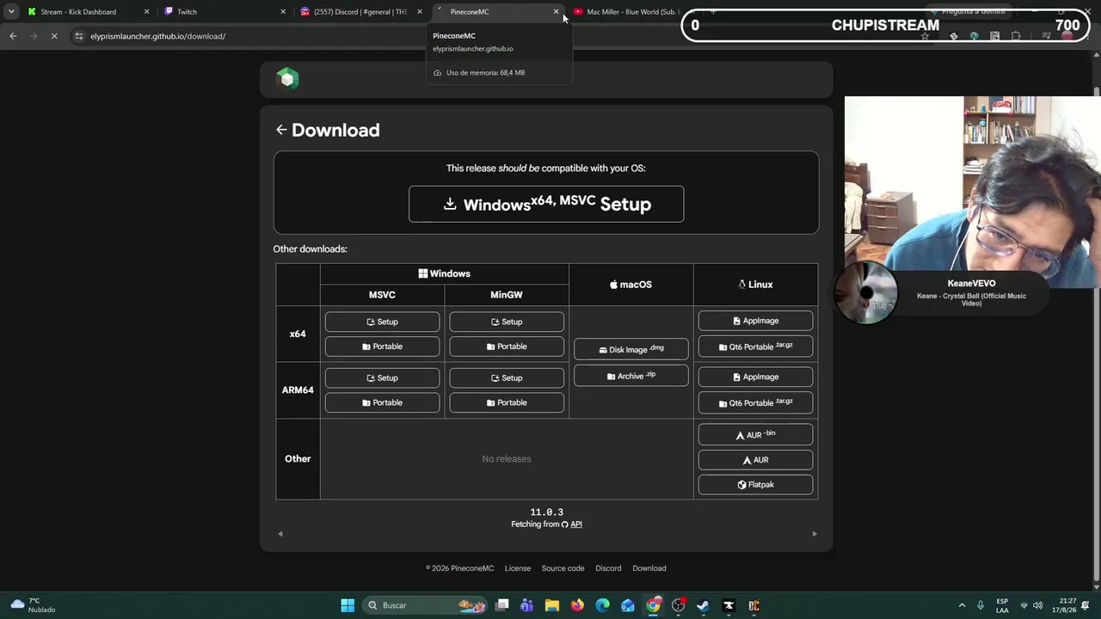
Task: Open the network Wi-Fi tray icon
Action: pyautogui.click(x=1024, y=605)
